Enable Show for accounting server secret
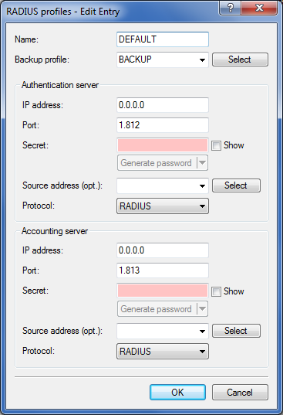The width and height of the screenshot is (283, 415). pos(216,291)
